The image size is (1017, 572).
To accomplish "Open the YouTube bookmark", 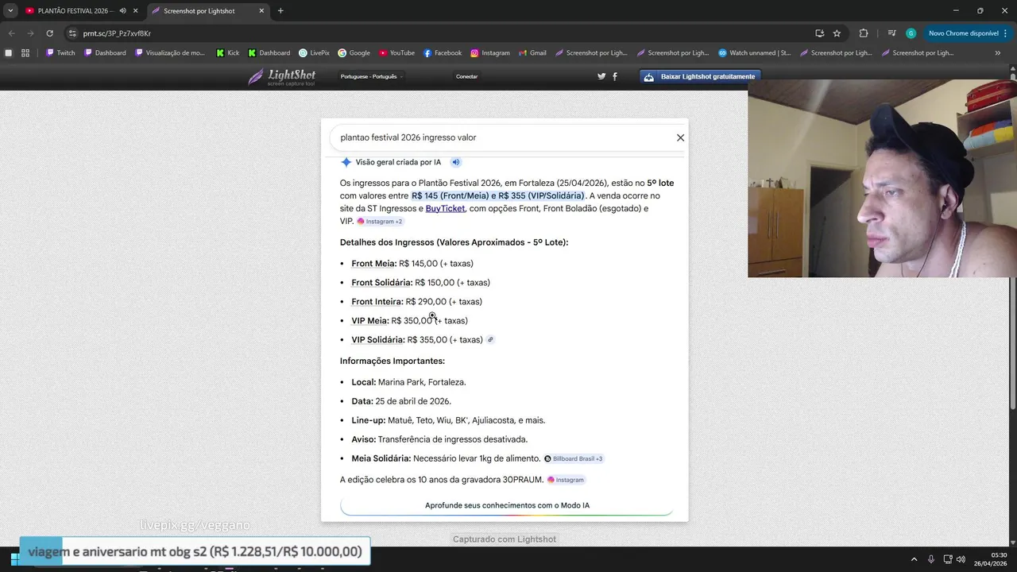I will click(396, 53).
